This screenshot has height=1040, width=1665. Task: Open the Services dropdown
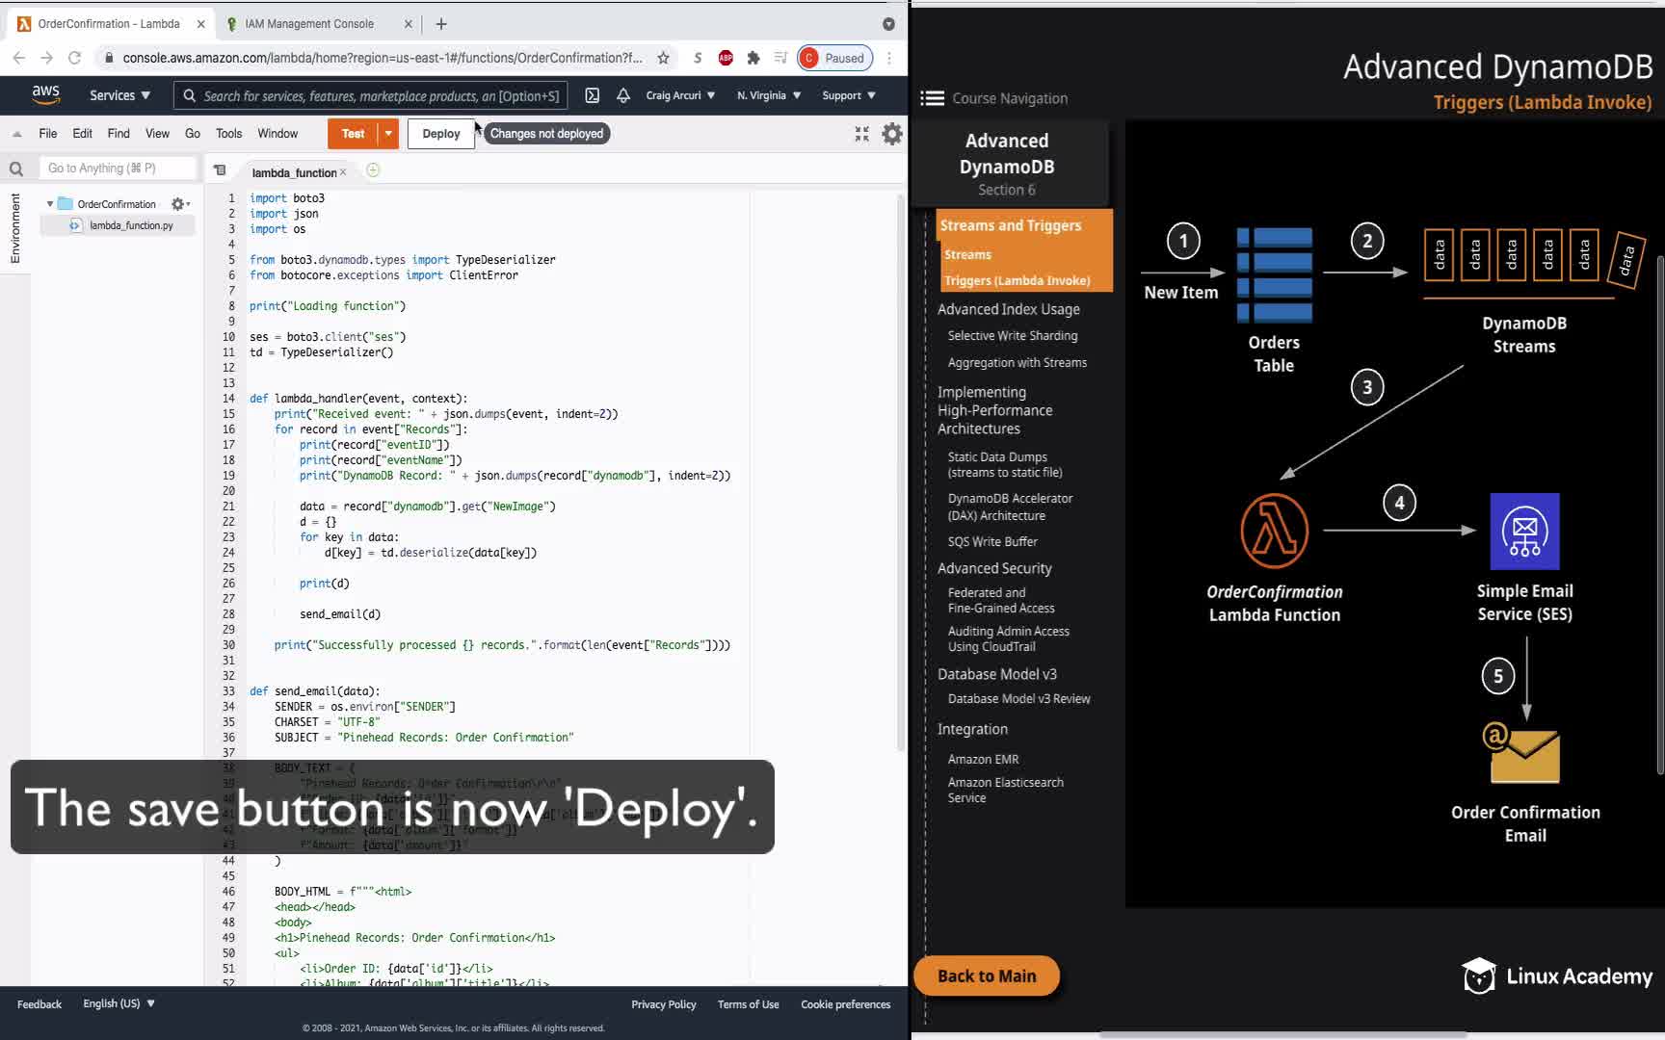coord(119,95)
